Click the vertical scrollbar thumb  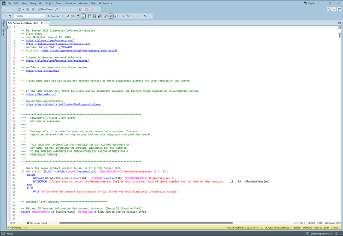coord(339,35)
